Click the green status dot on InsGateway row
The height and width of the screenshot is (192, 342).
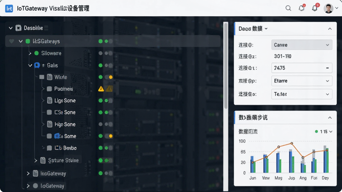pos(100,173)
